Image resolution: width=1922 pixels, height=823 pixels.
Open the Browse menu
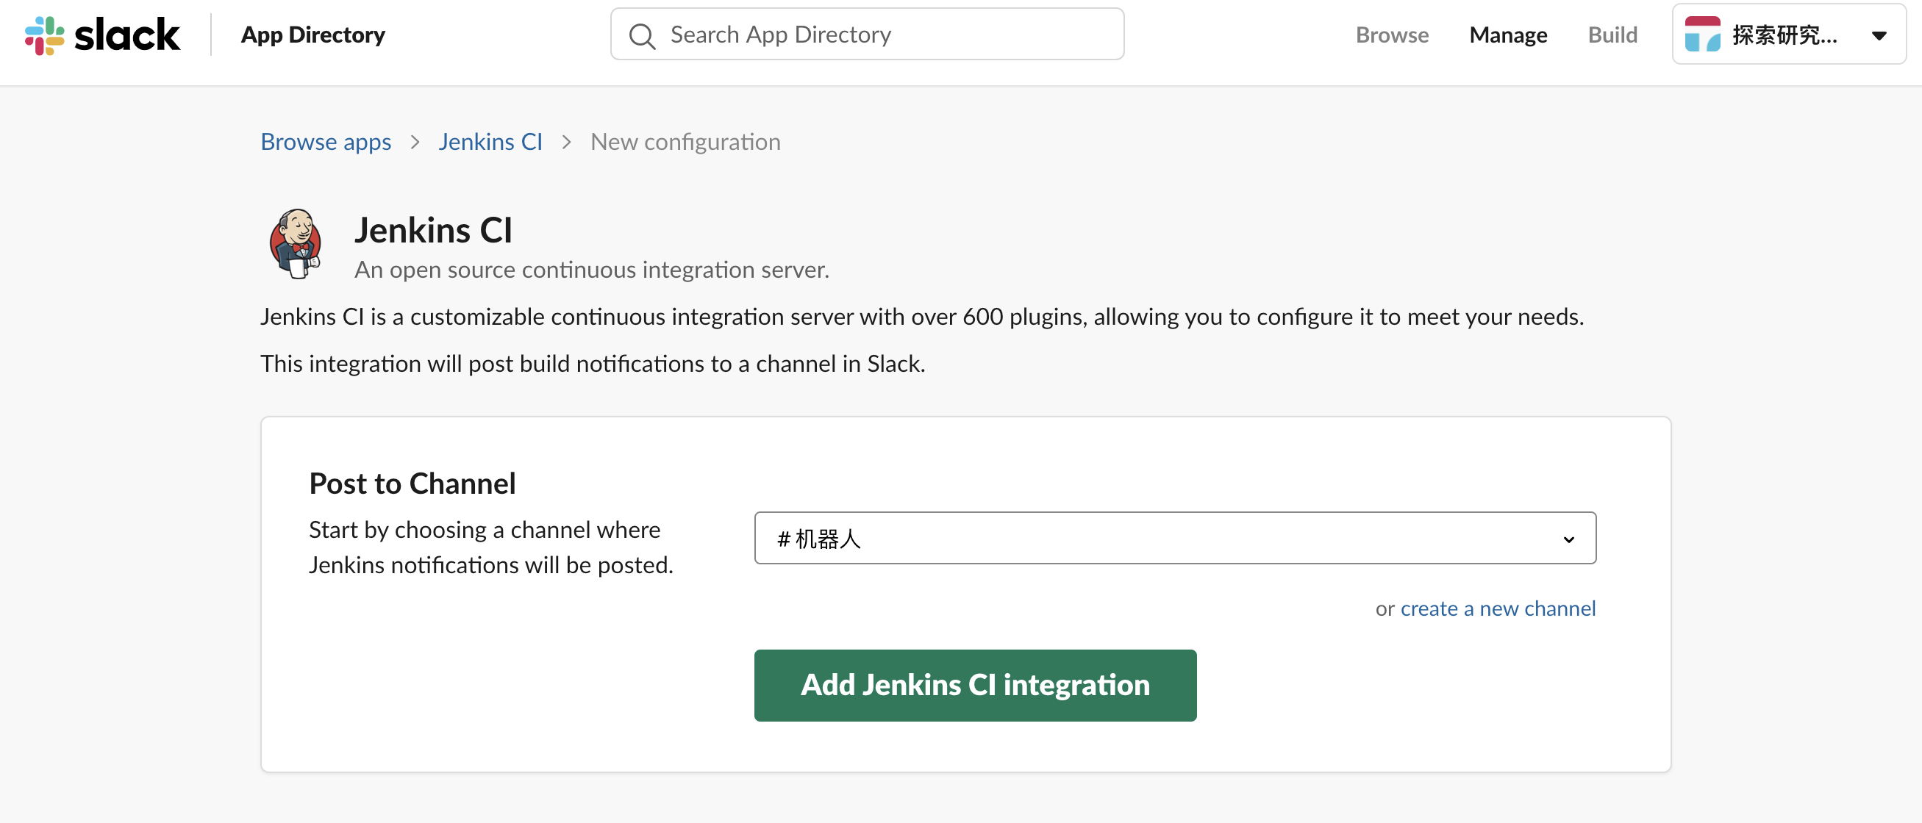click(x=1392, y=35)
